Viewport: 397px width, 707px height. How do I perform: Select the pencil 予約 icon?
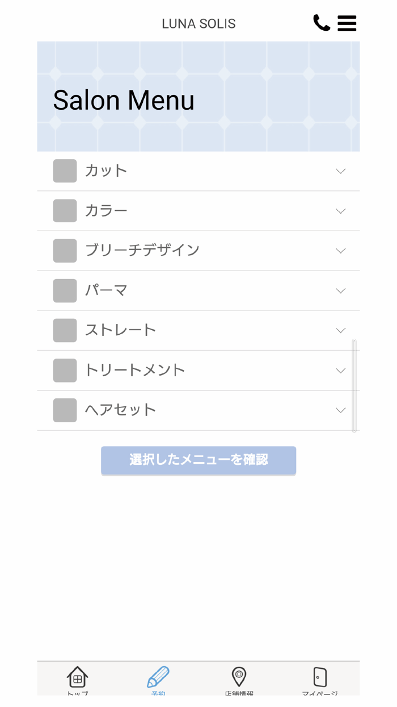(158, 677)
